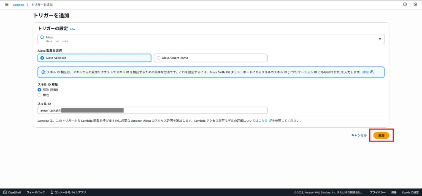Go to Lambda breadcrumb link
The image size is (422, 196).
coord(18,5)
